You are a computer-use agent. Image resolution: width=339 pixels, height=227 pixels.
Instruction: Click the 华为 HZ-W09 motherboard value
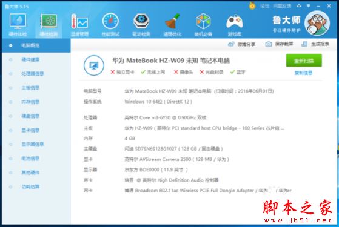point(204,128)
